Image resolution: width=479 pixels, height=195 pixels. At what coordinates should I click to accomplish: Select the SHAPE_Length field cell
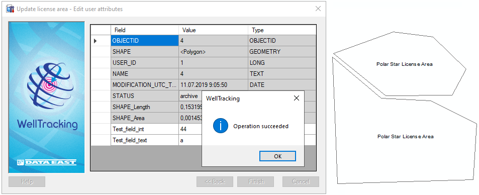(x=144, y=107)
